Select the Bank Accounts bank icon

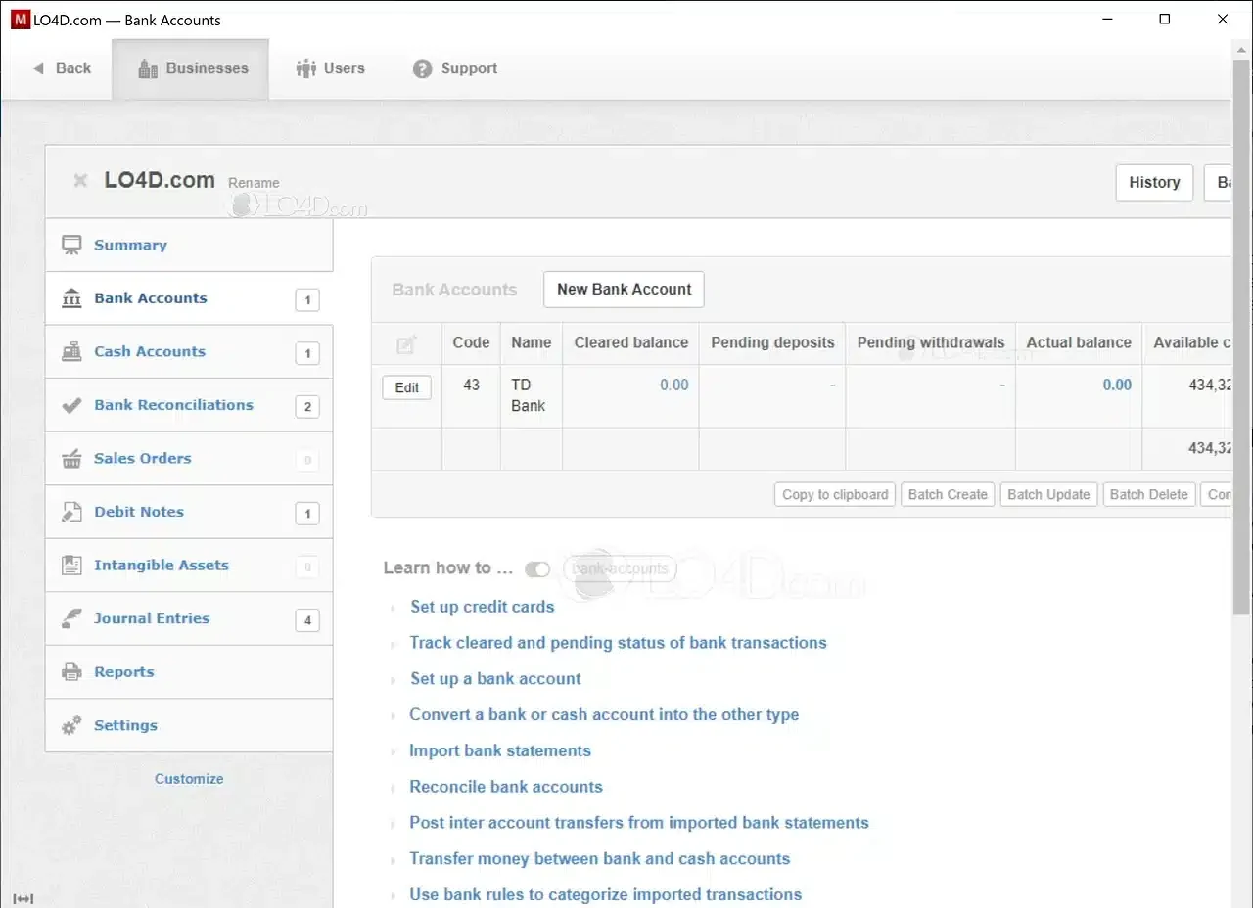click(x=70, y=297)
